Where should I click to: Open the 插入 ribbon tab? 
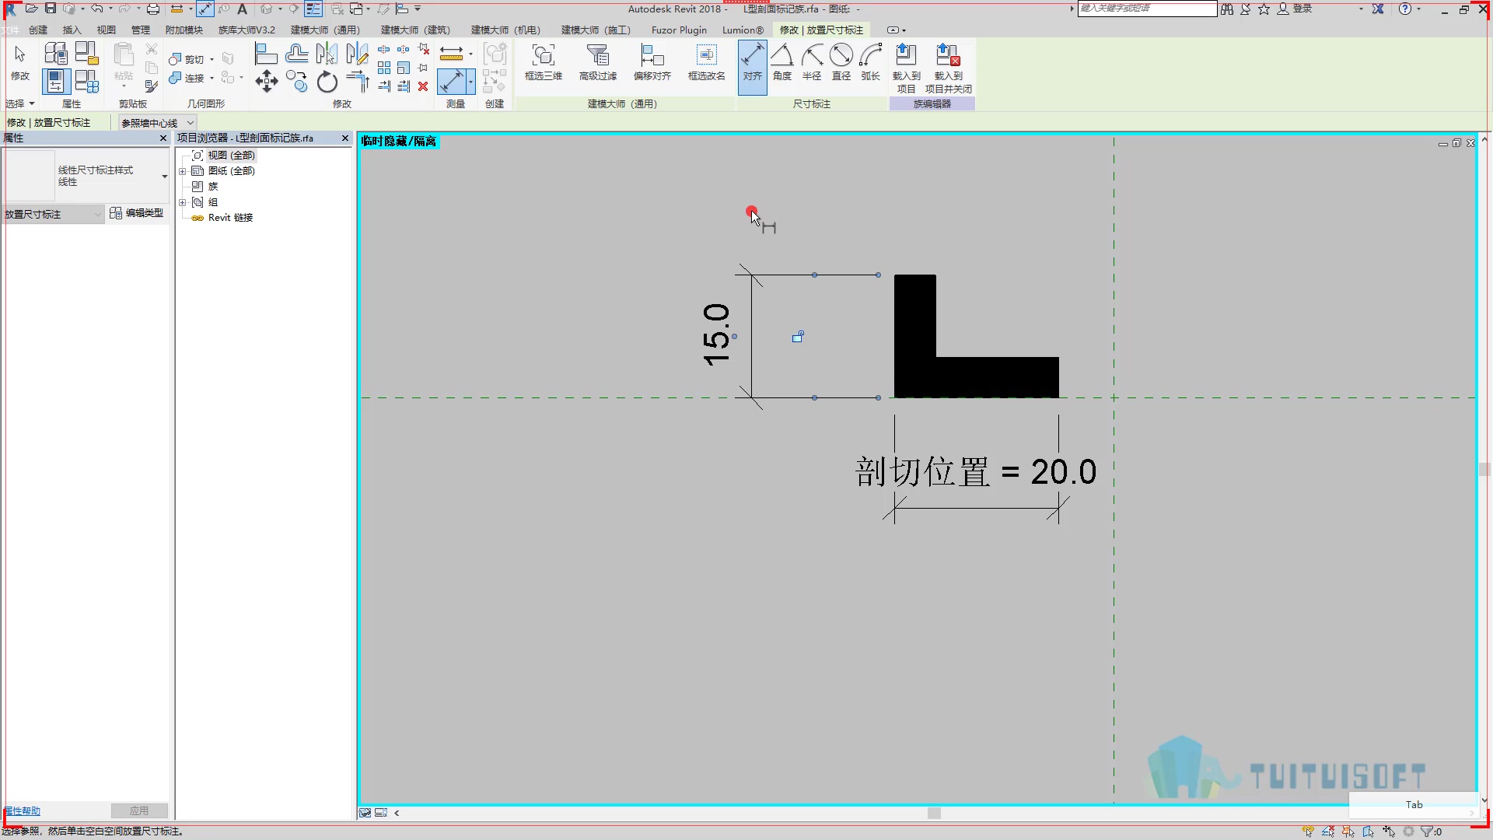[72, 30]
